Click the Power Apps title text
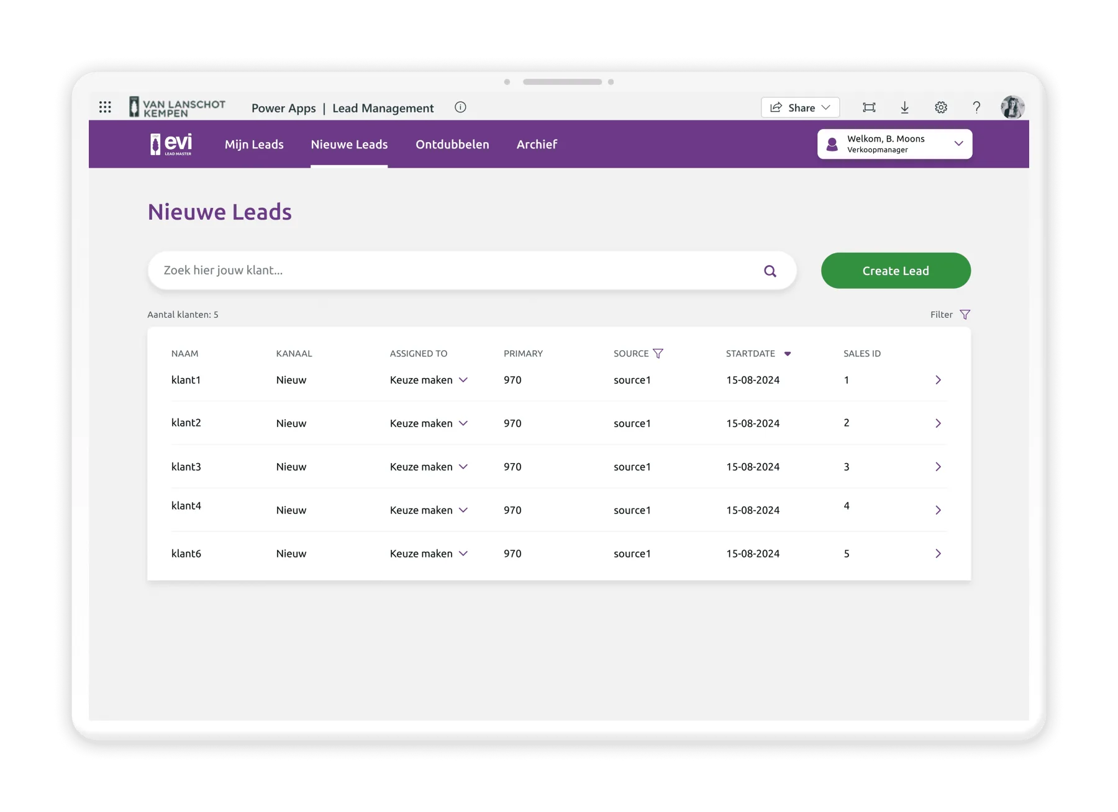1118x812 pixels. (283, 108)
